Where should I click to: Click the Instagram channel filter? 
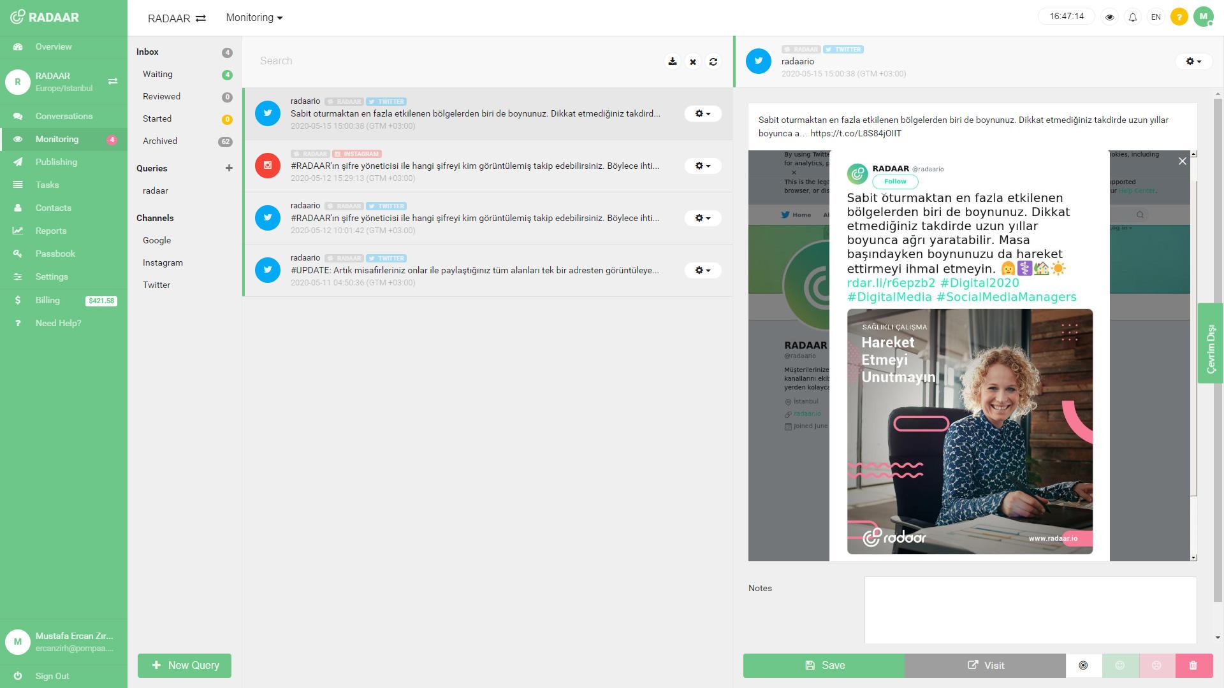click(x=163, y=262)
